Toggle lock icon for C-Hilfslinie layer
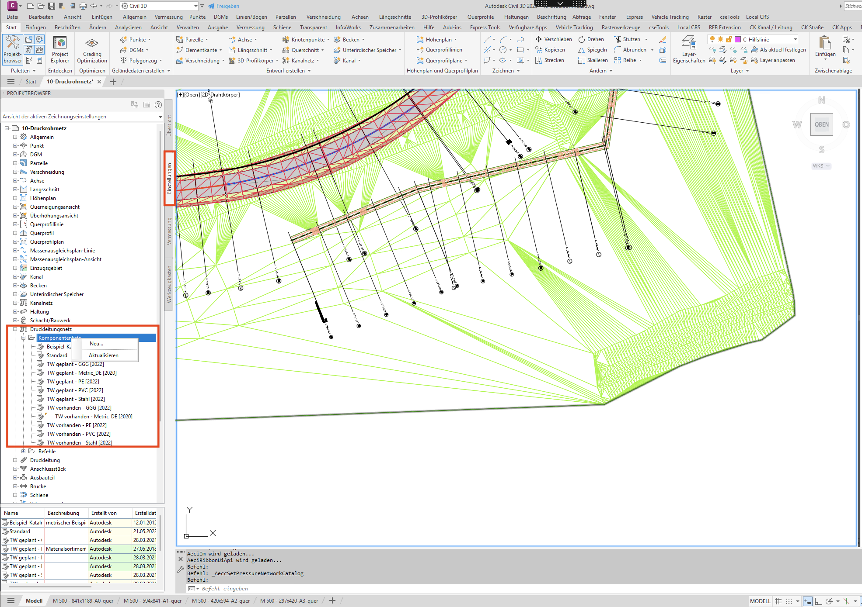This screenshot has width=862, height=607. coord(729,39)
